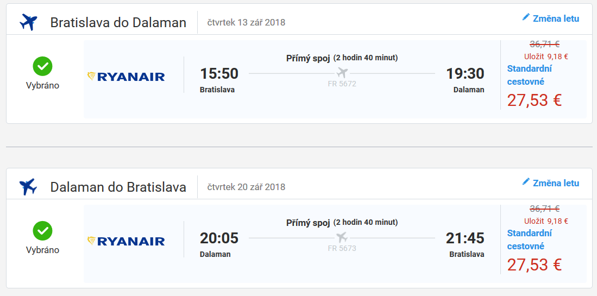The image size is (597, 296).
Task: Click the 27,53 € price of the return flight
Action: click(534, 265)
